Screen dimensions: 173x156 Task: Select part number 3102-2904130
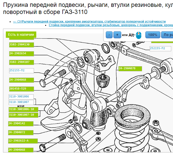[22, 45]
